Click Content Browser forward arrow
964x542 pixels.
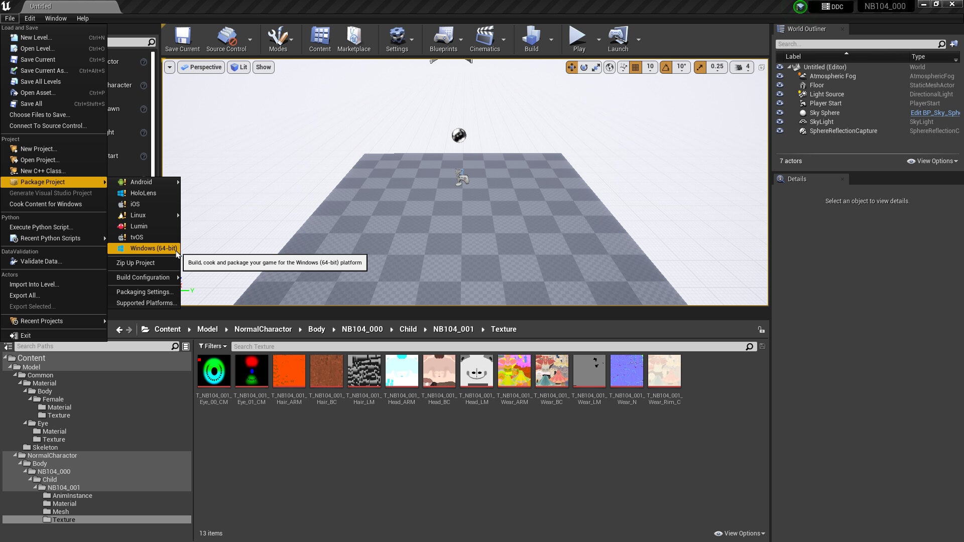click(x=129, y=330)
